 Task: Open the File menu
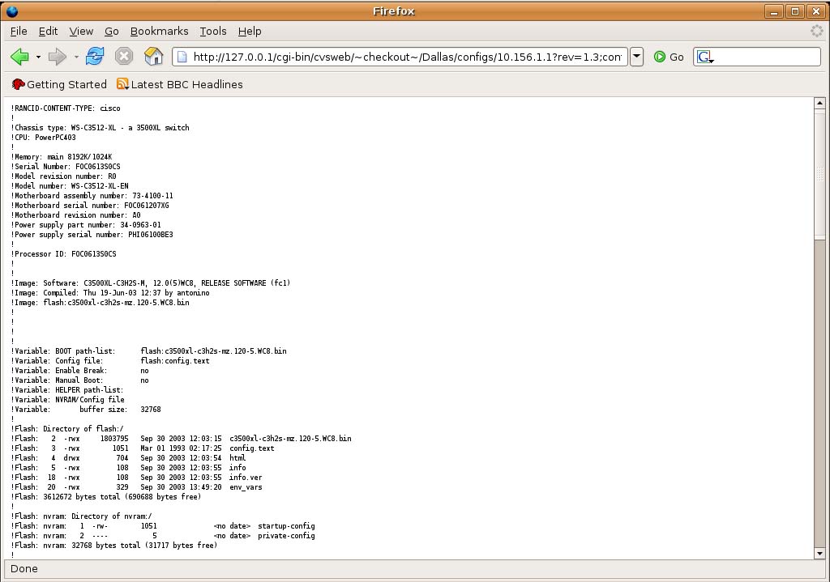19,32
